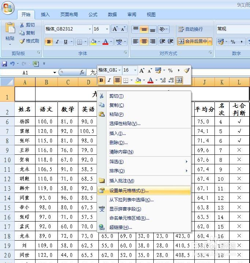Choose 选择性粘贴 in context menu

144,124
